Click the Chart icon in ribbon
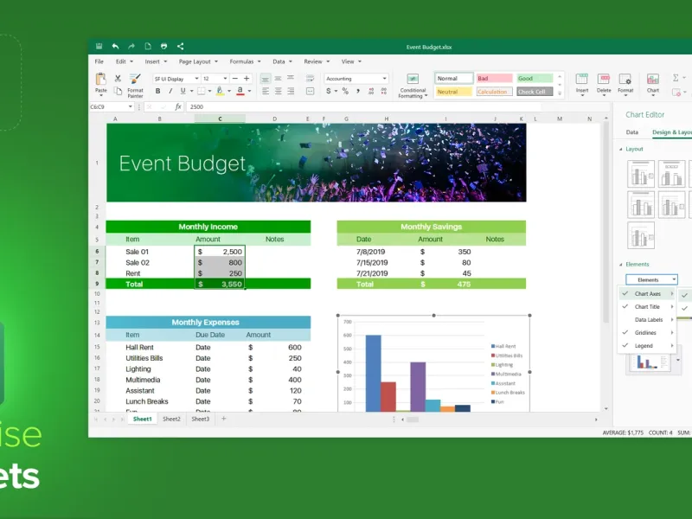 tap(653, 83)
